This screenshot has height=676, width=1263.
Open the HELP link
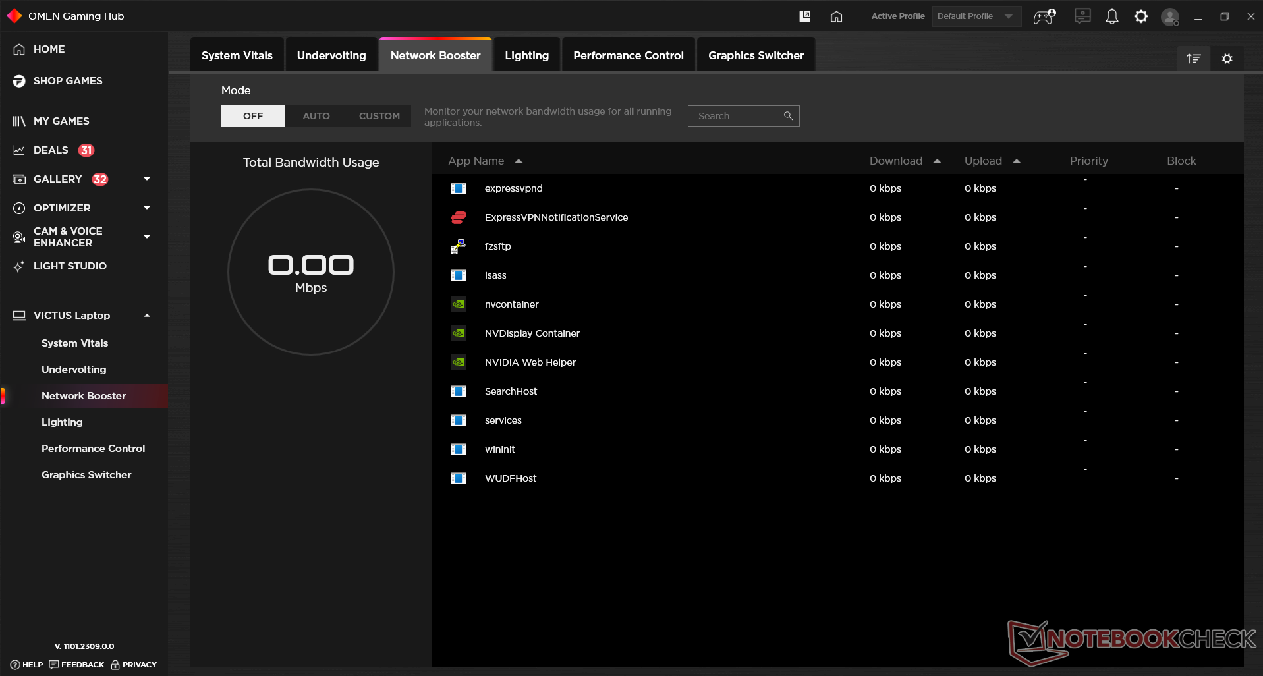pos(27,665)
